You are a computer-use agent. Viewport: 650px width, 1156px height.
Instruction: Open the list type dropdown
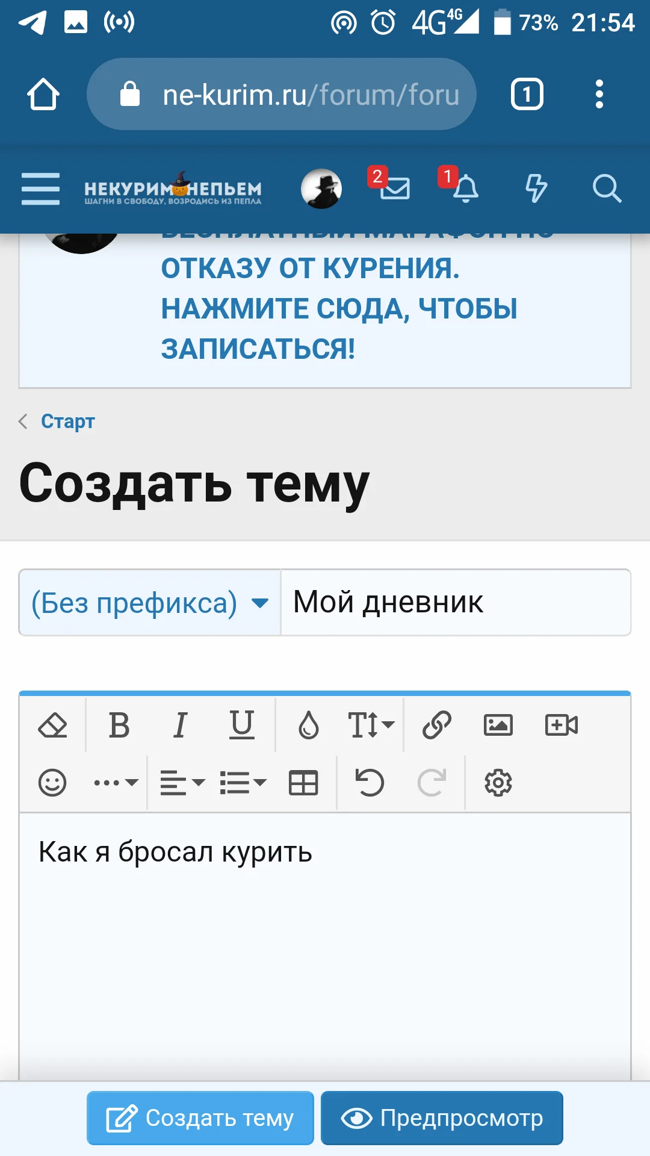(243, 783)
